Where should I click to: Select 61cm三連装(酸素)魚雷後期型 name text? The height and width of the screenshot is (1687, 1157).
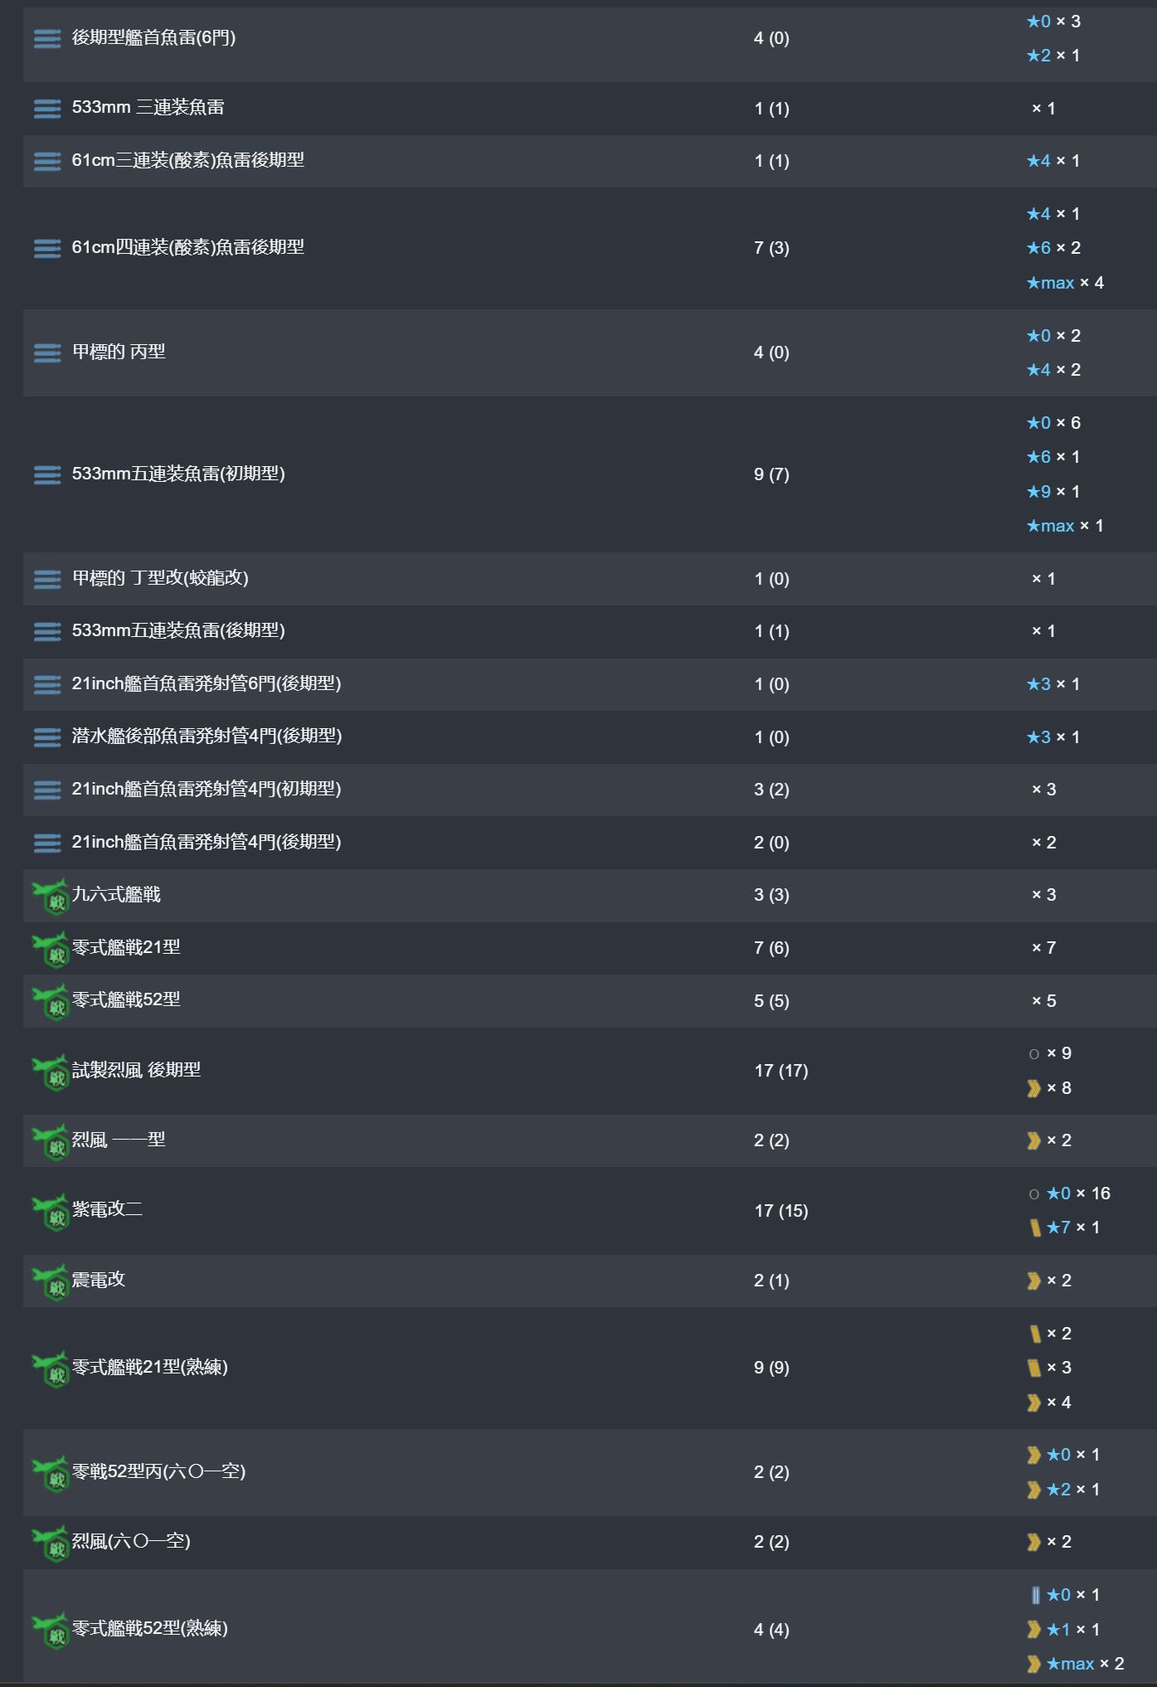[187, 160]
